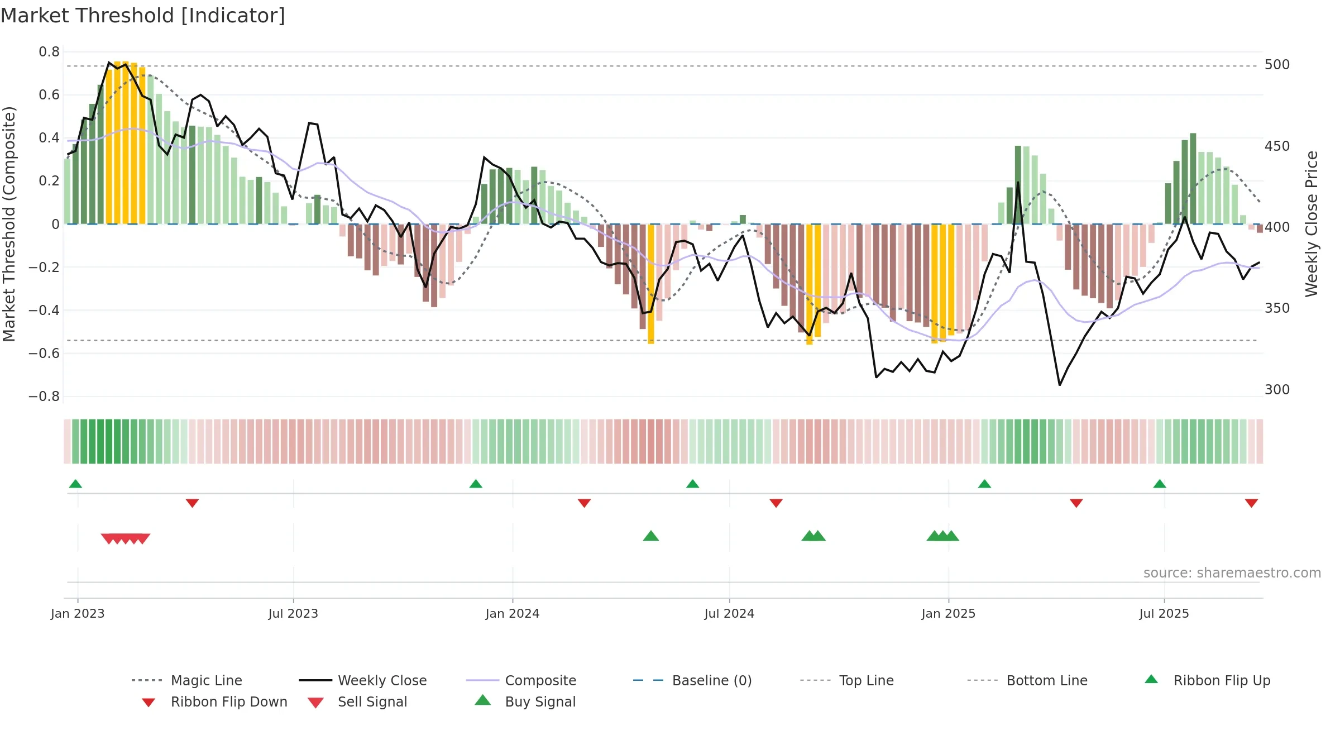Click the Market Threshold (Composite) axis title
Image resolution: width=1340 pixels, height=754 pixels.
(9, 224)
